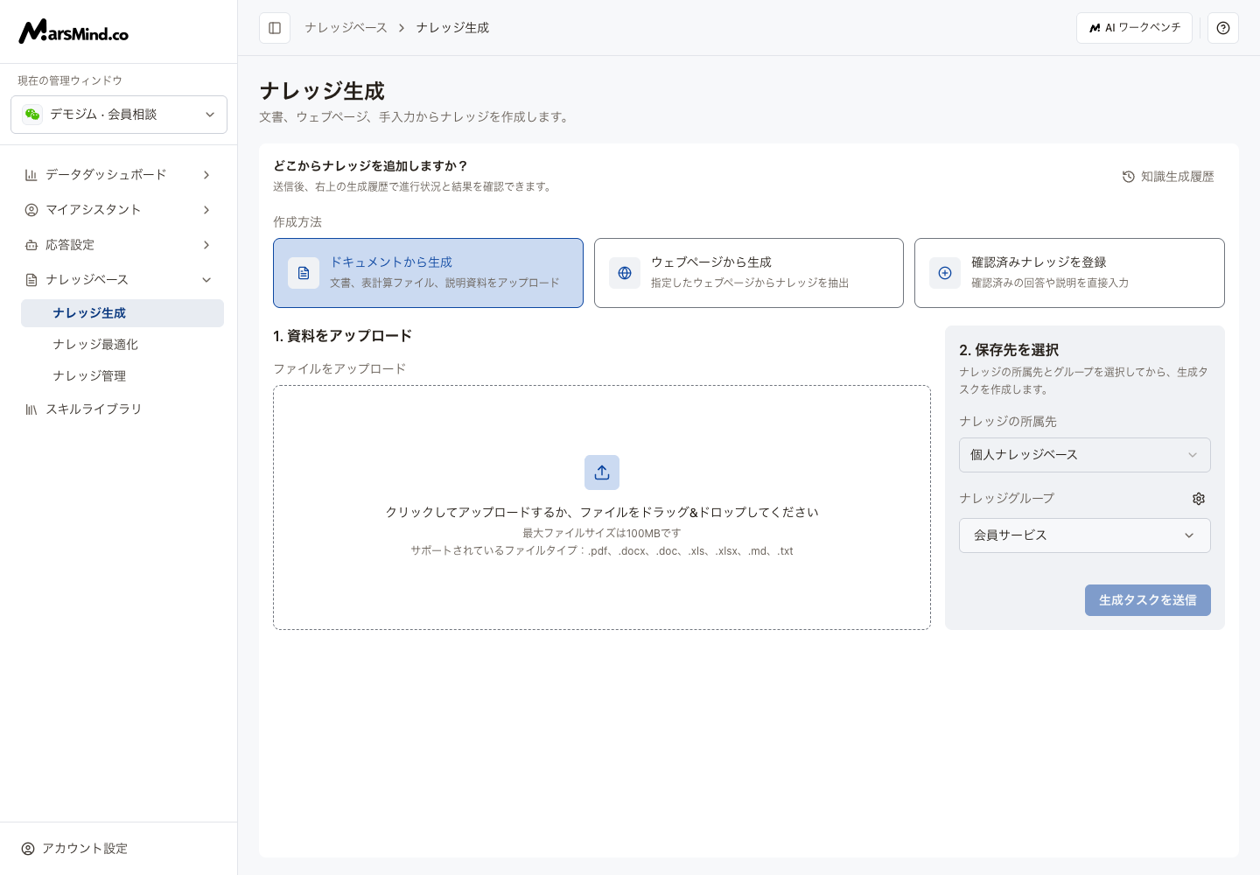Select 確認済みナレッジを登録 creation method
Viewport: 1260px width, 875px height.
point(1069,273)
